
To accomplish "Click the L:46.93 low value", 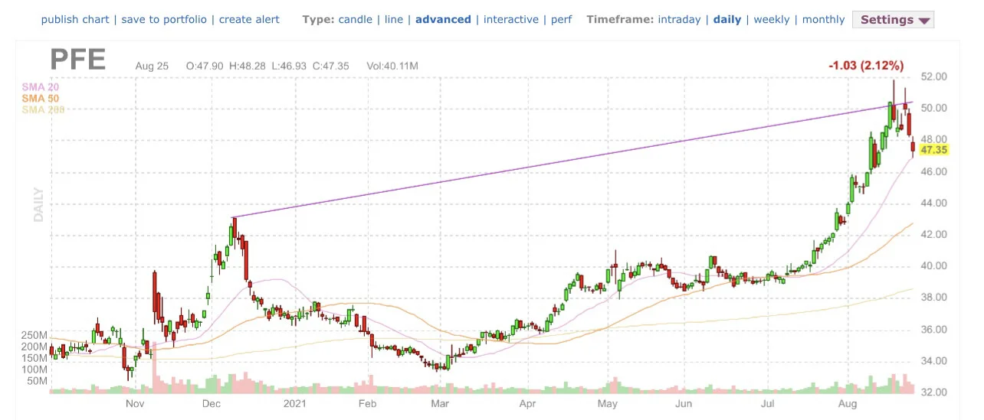I will point(288,67).
